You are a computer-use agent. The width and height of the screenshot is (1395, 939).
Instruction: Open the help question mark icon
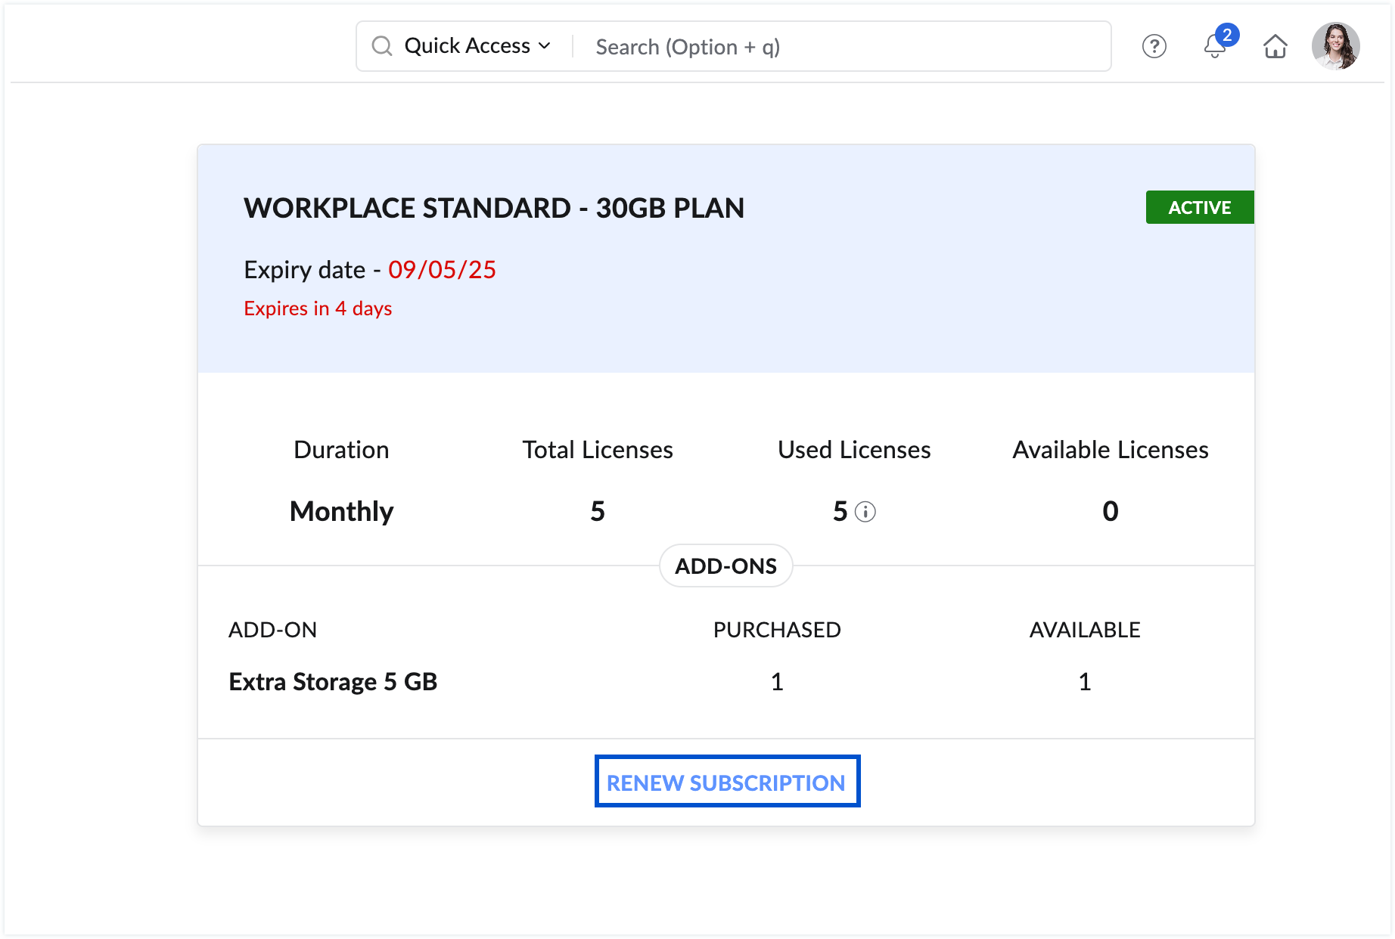pyautogui.click(x=1154, y=47)
